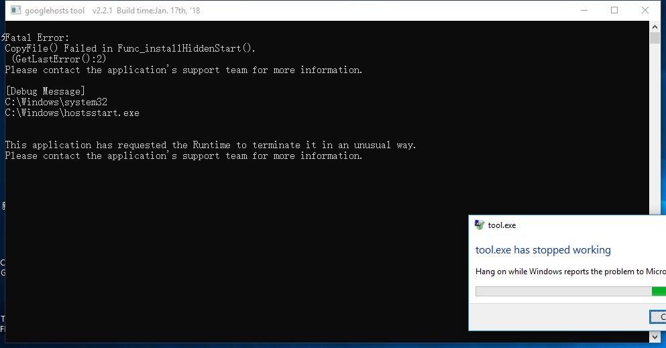Click the tool.exe dialog icon

[480, 225]
